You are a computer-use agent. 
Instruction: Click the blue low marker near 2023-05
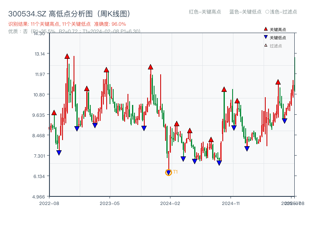95,125
